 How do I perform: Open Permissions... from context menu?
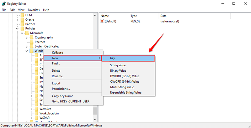(61, 89)
